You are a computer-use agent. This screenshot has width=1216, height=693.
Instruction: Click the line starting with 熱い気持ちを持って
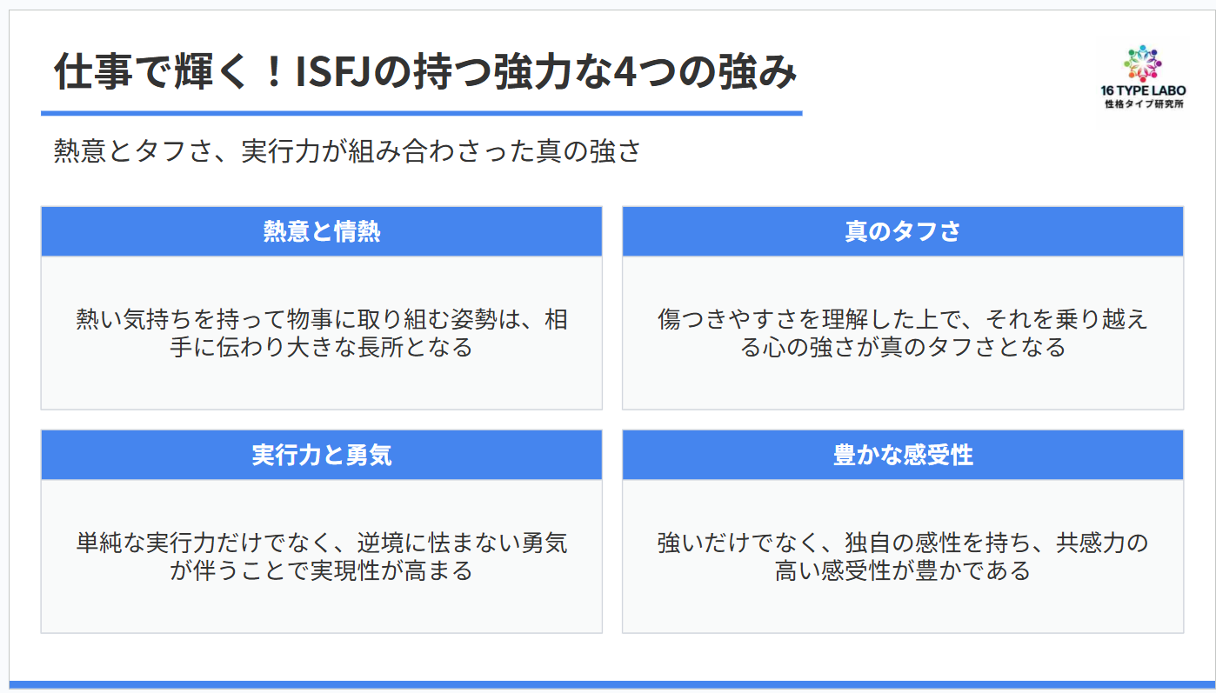click(321, 319)
